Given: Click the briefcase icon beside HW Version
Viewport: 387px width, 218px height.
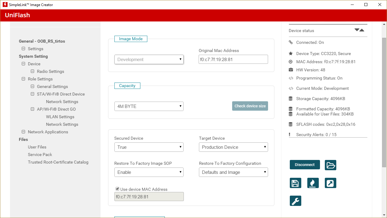Looking at the screenshot, I should point(291,70).
